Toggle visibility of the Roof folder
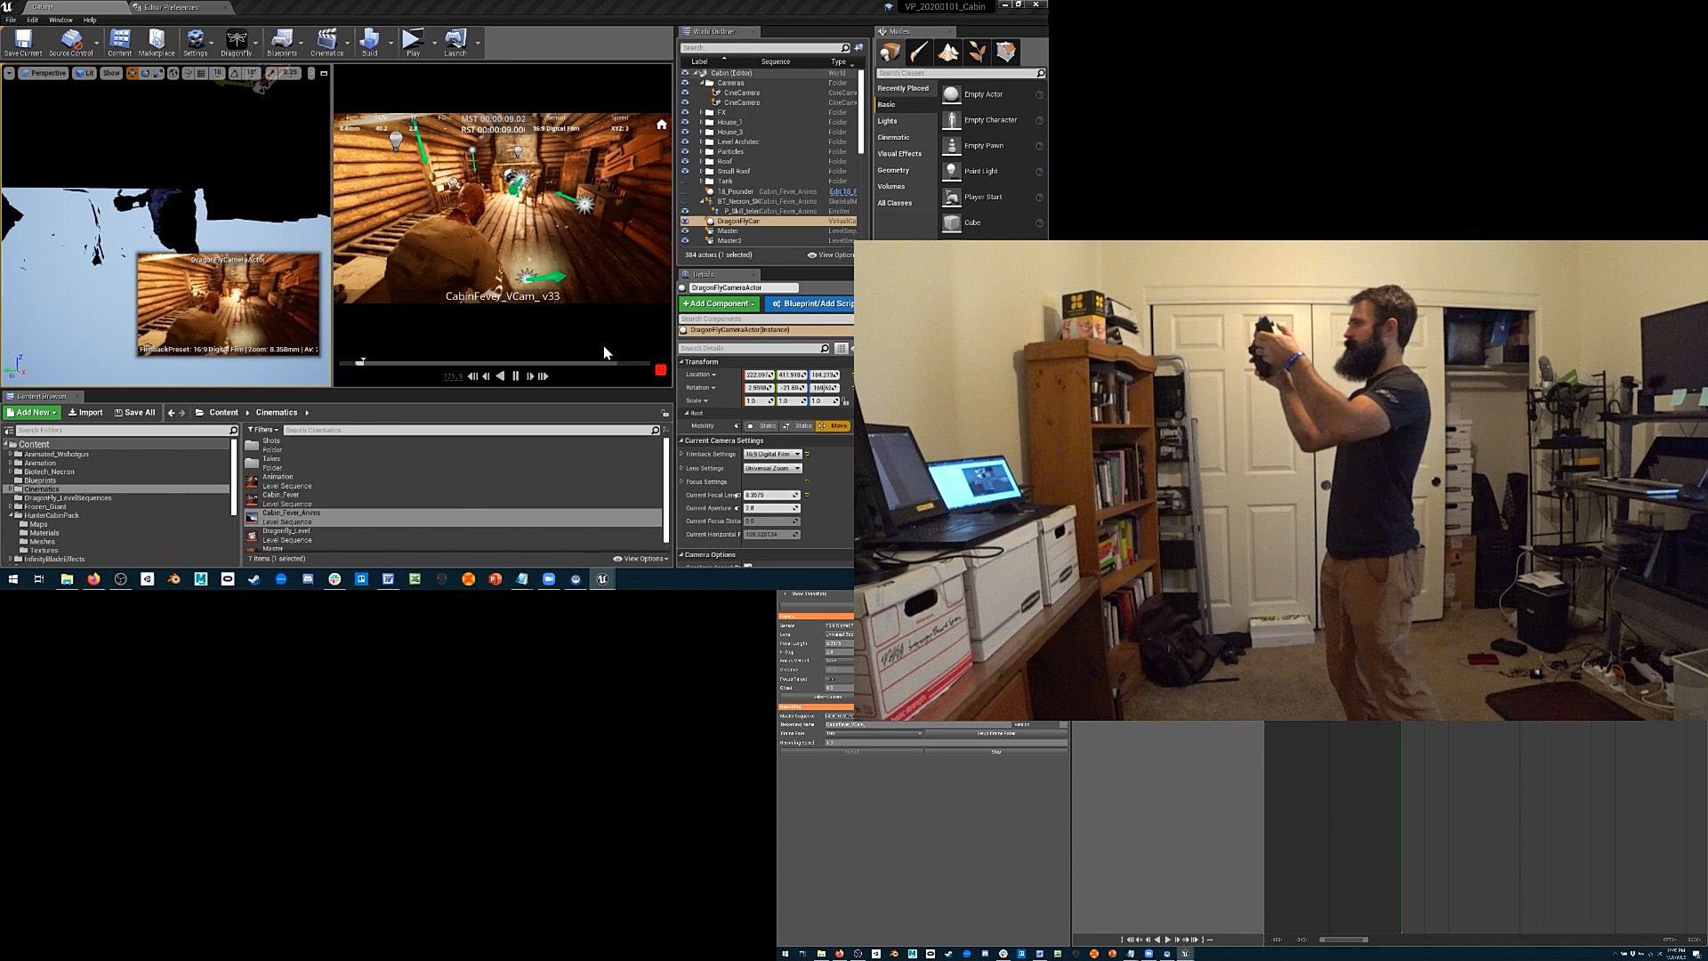The width and height of the screenshot is (1708, 961). [x=685, y=161]
